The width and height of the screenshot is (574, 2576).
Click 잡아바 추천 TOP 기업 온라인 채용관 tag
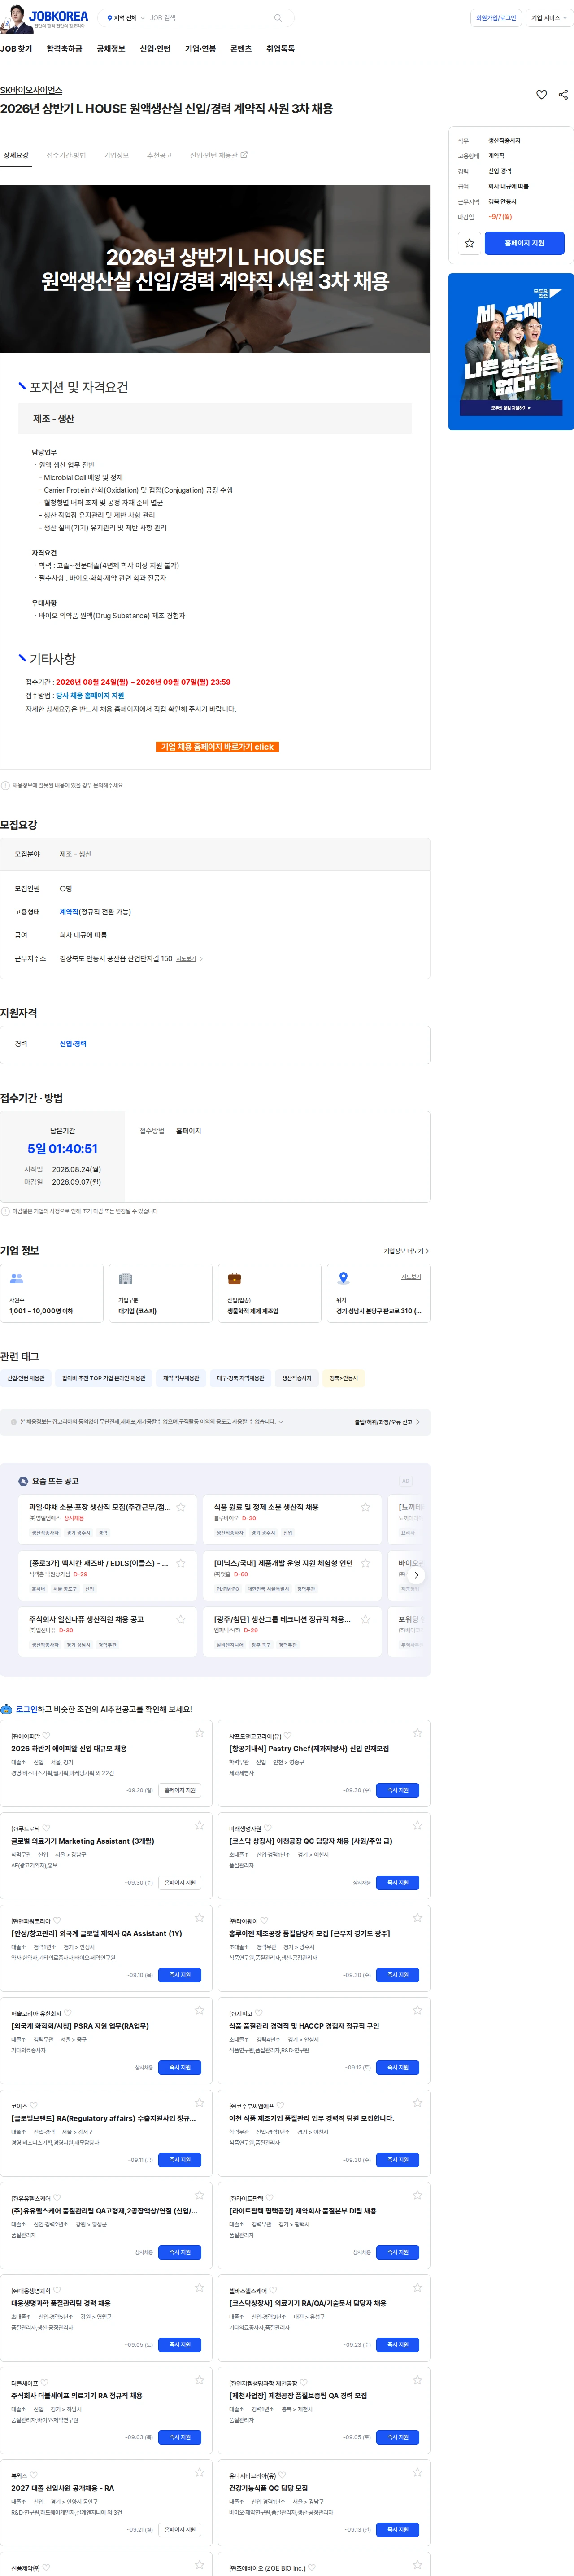tap(103, 1377)
